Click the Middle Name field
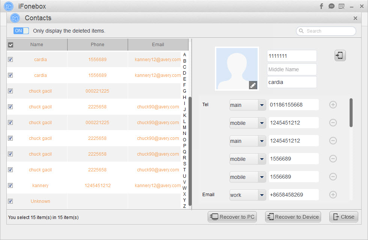Viewport: 368px width, 240px height. [x=292, y=69]
